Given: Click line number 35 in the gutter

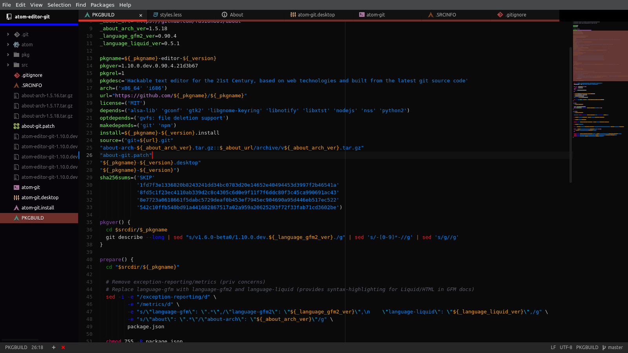Looking at the screenshot, I should 89,222.
